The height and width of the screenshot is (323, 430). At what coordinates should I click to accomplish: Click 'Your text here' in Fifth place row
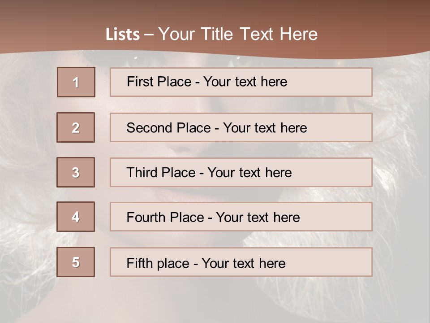click(x=244, y=263)
